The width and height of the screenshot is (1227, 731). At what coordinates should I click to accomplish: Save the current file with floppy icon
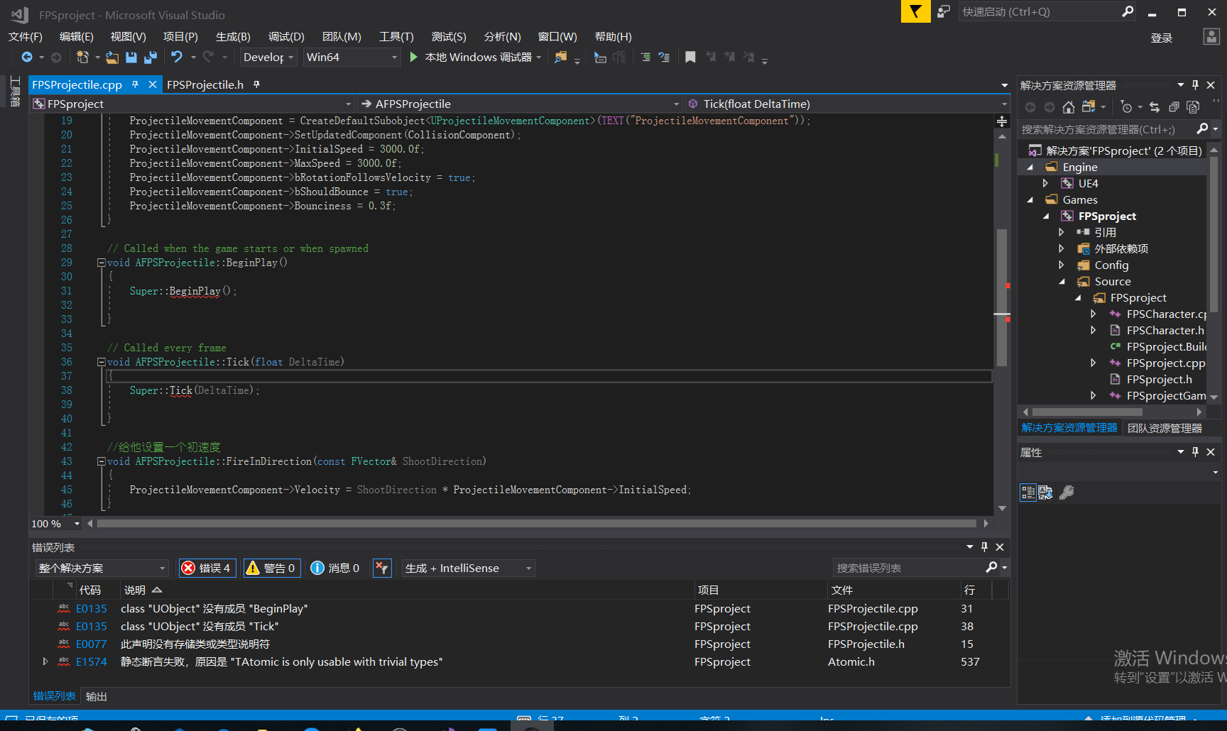(131, 57)
